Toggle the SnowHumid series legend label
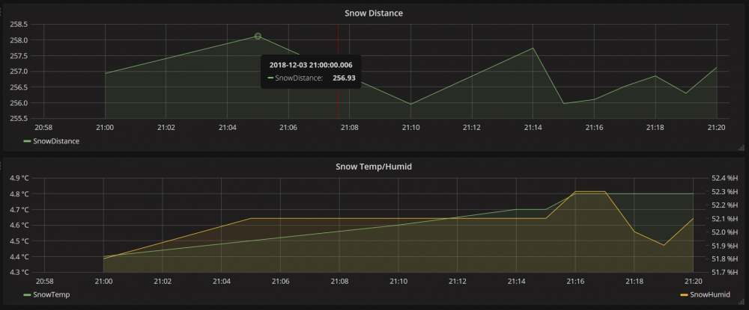This screenshot has width=749, height=310. [x=708, y=295]
